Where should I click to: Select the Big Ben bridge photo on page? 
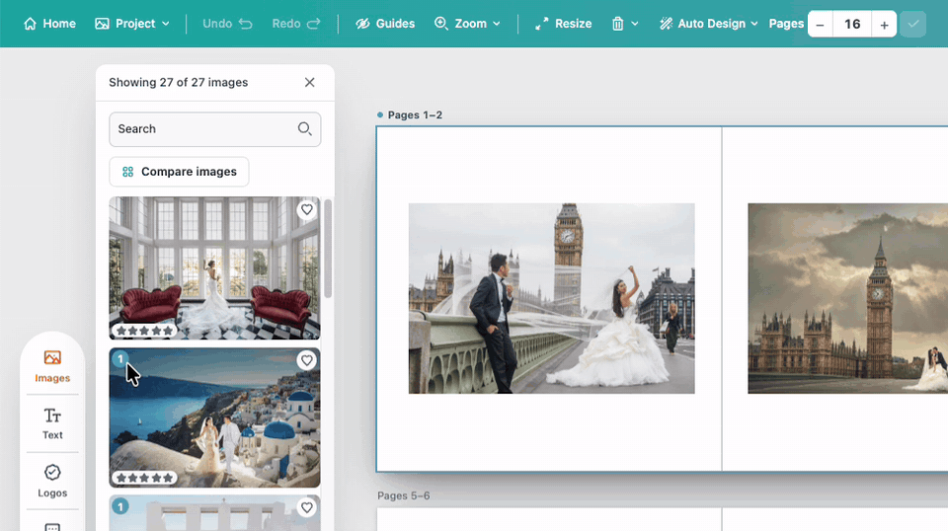tap(551, 298)
